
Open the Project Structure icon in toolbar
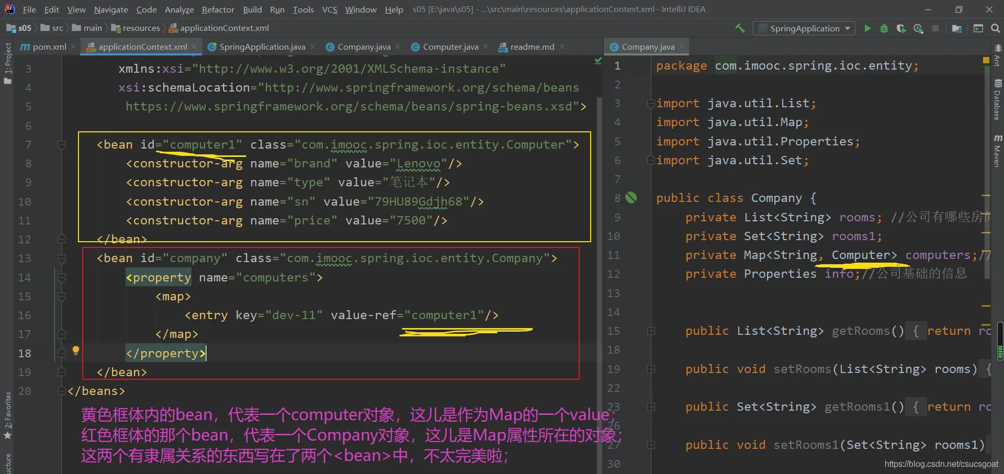[x=957, y=28]
